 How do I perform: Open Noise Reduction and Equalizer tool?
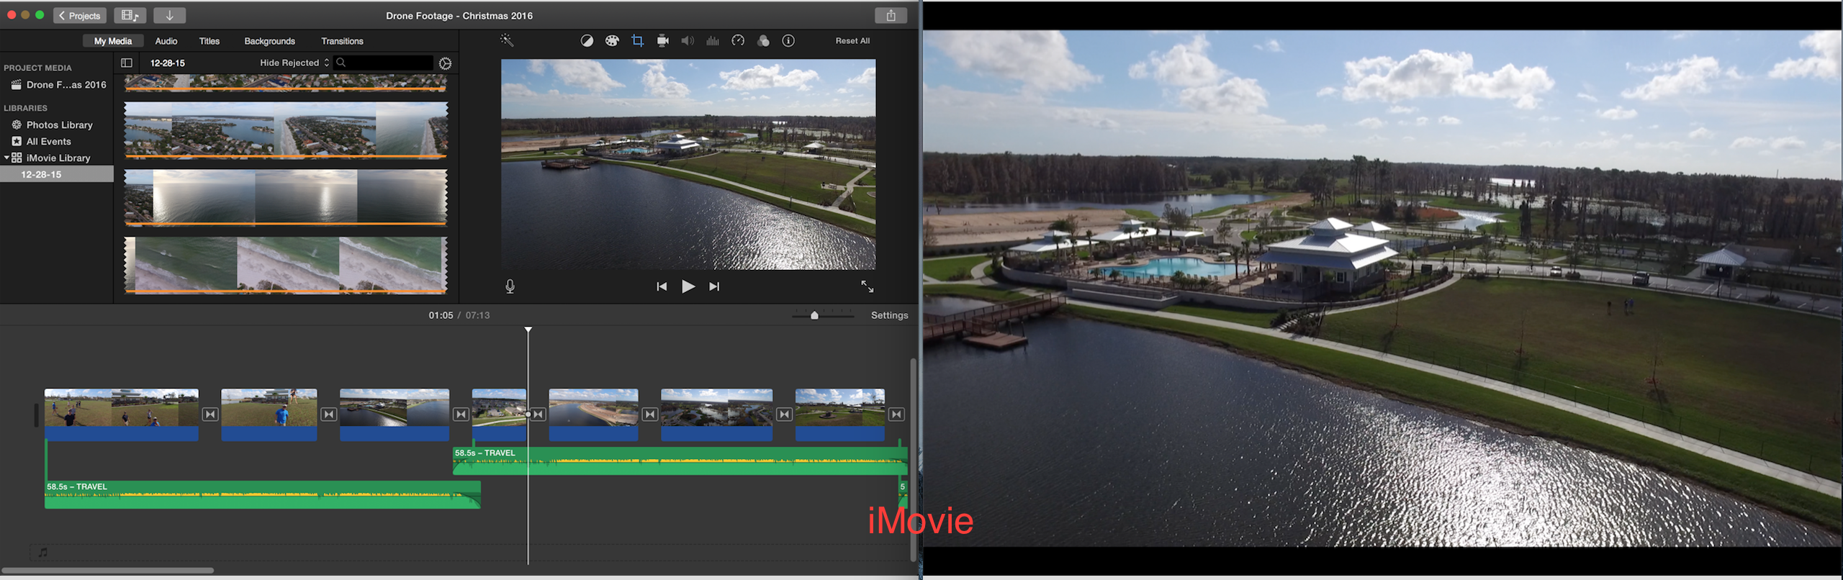pyautogui.click(x=713, y=41)
